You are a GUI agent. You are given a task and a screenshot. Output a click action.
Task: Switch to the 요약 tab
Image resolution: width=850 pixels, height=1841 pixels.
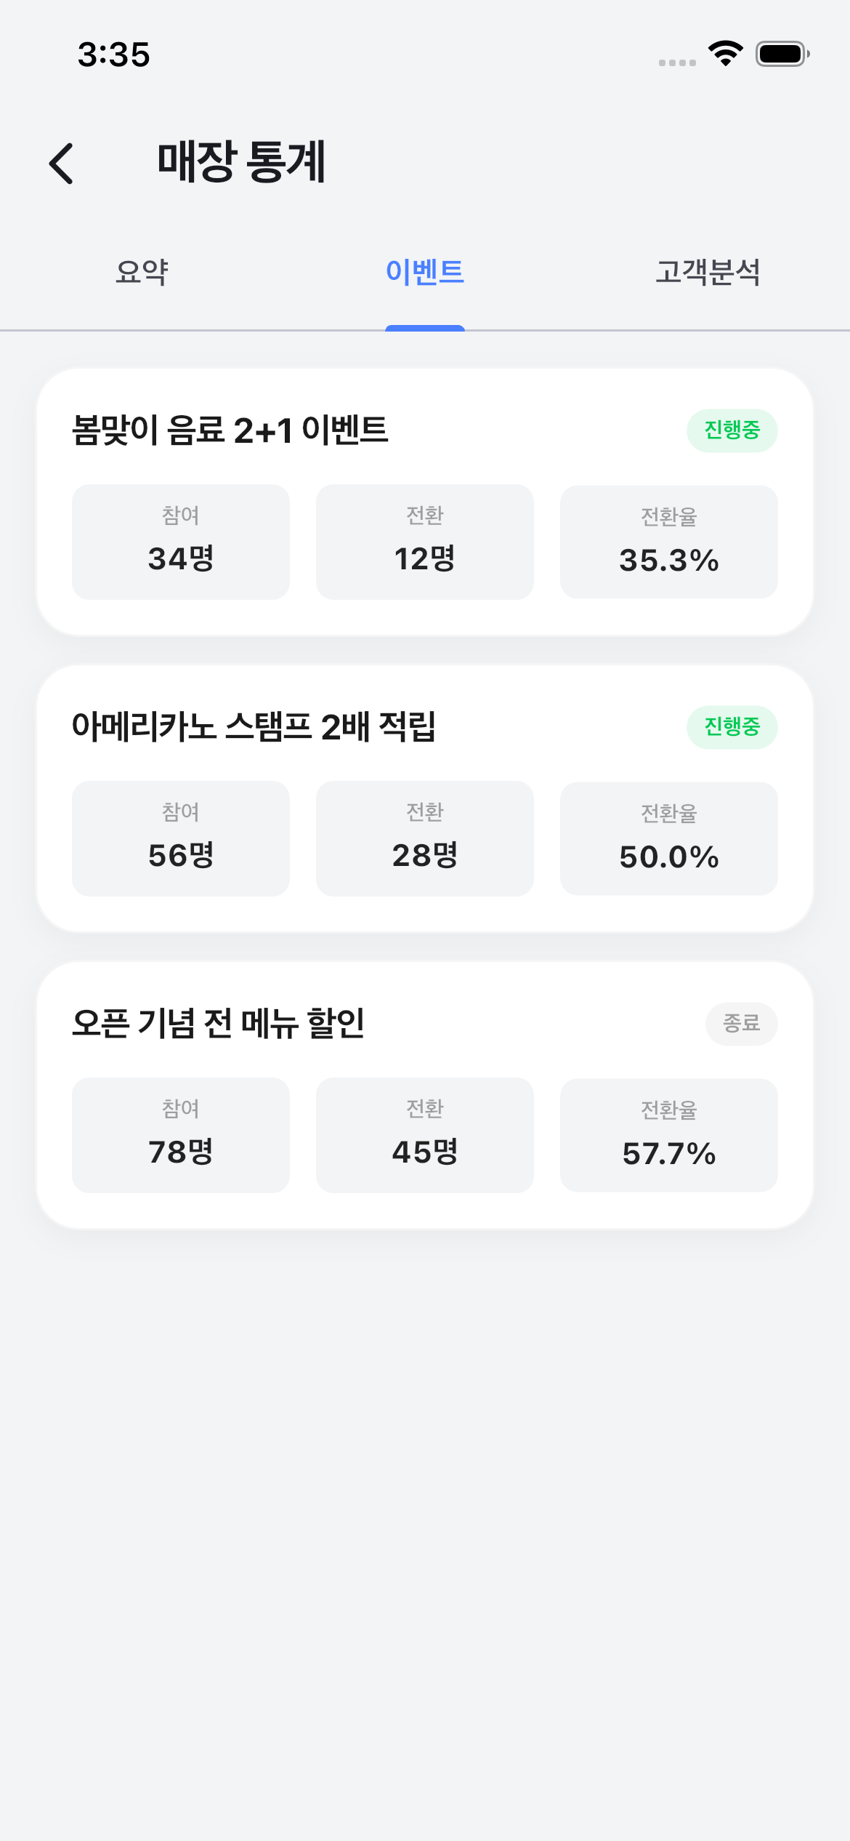pos(142,273)
